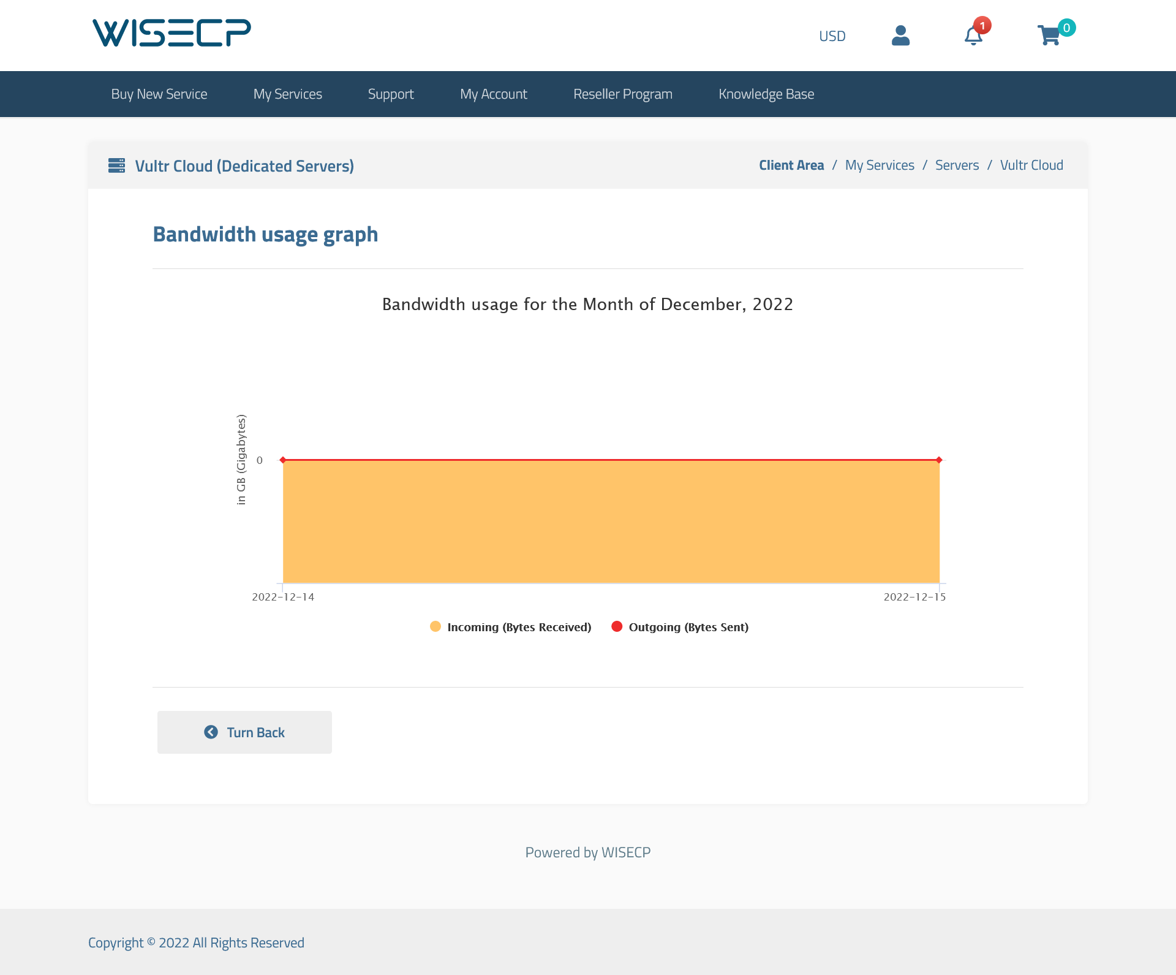Open the Reseller Program menu item

pos(623,94)
